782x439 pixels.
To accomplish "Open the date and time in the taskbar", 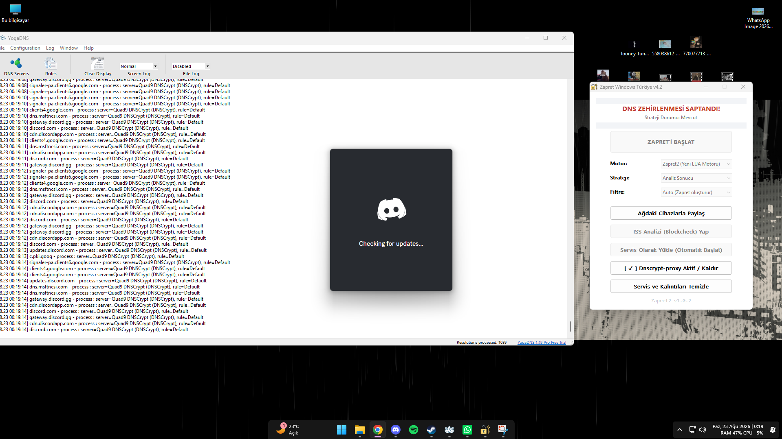I will (738, 426).
